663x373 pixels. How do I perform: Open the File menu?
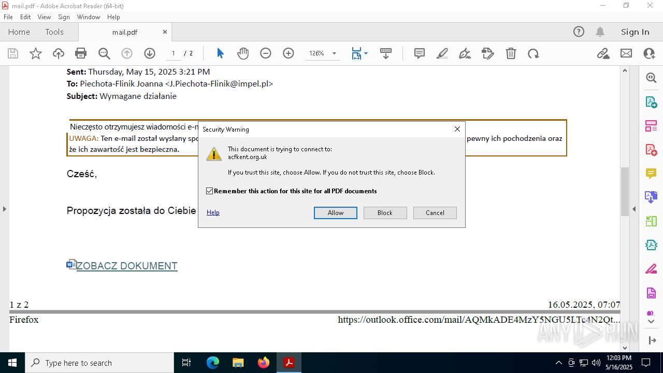point(8,17)
